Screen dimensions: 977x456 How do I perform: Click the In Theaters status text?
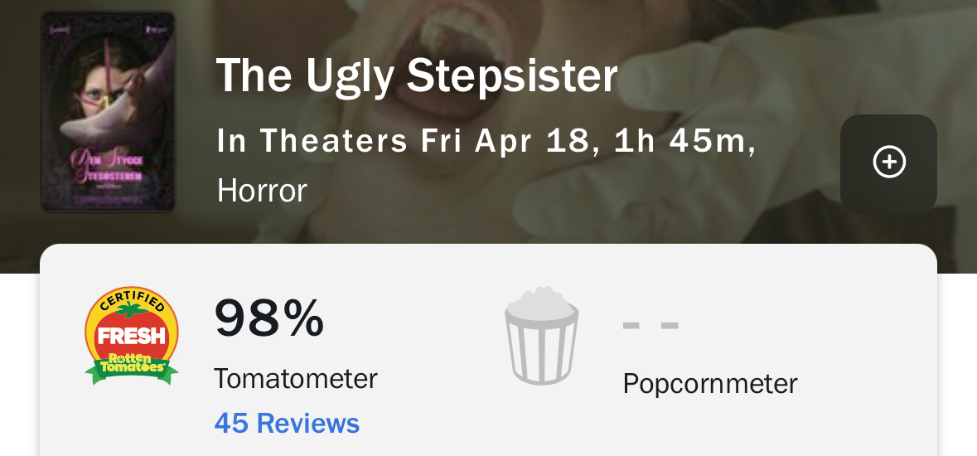(x=312, y=141)
